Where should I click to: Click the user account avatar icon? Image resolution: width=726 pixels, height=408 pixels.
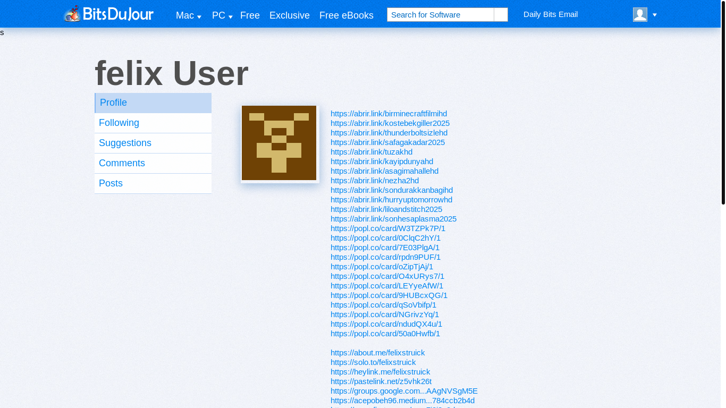click(x=640, y=15)
